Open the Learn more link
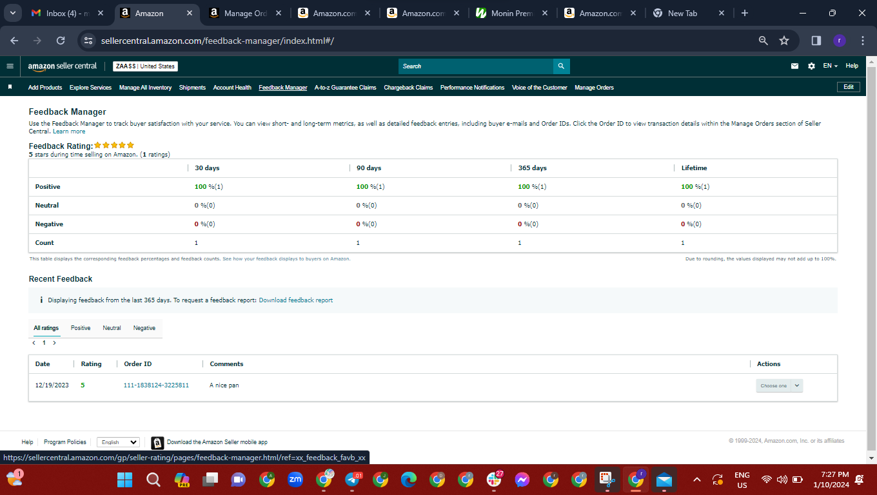The height and width of the screenshot is (495, 877). click(69, 131)
